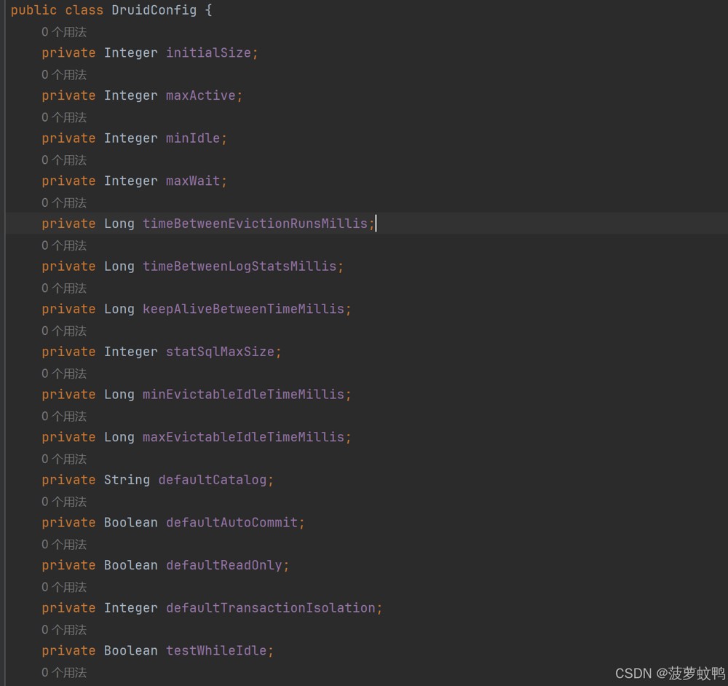Click the Boolean type on testWhileIdle line
The image size is (728, 686).
pyautogui.click(x=130, y=651)
